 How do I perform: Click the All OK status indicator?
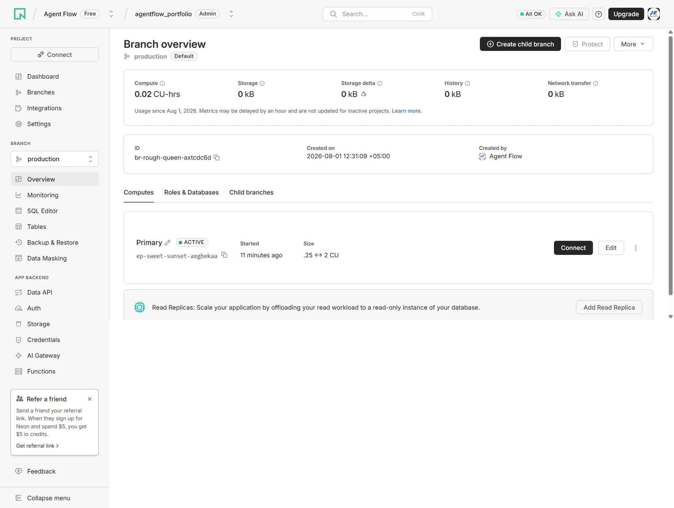[531, 14]
